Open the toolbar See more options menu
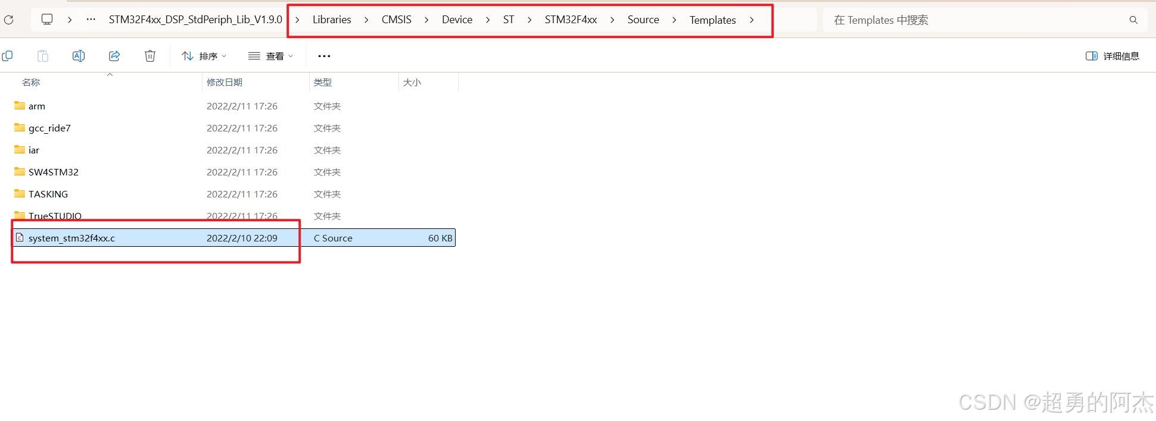This screenshot has height=421, width=1156. coord(324,56)
